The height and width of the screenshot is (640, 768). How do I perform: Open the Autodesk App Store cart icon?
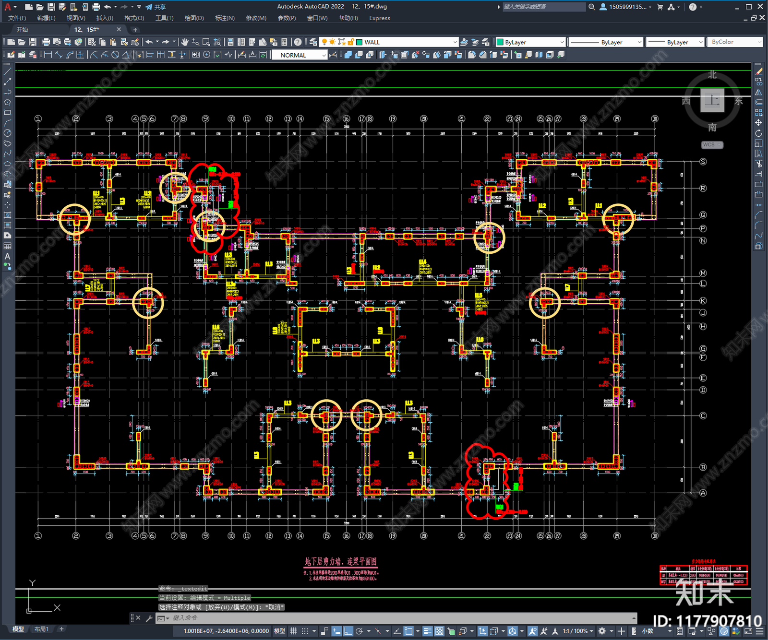(660, 7)
